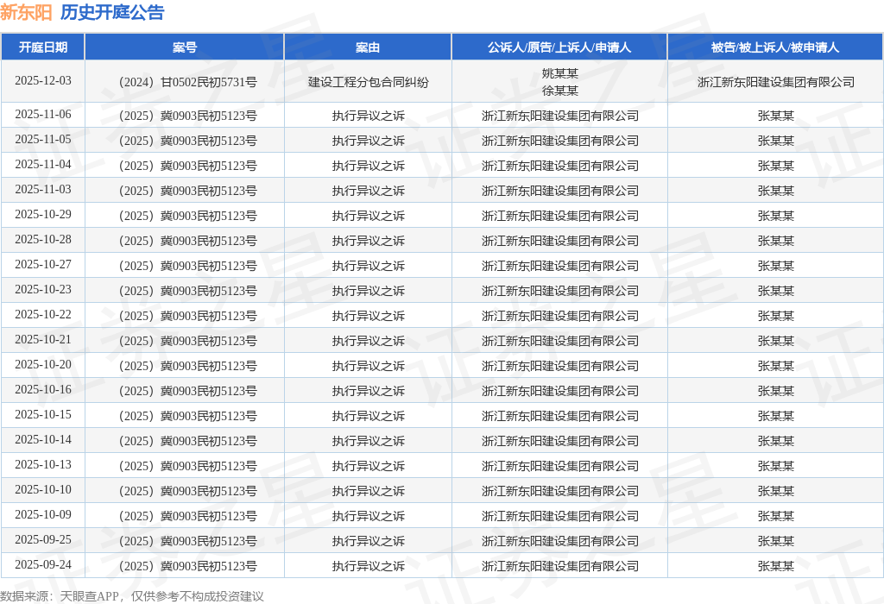This screenshot has width=884, height=604.
Task: Select the date 2025-10-29
Action: pos(43,214)
